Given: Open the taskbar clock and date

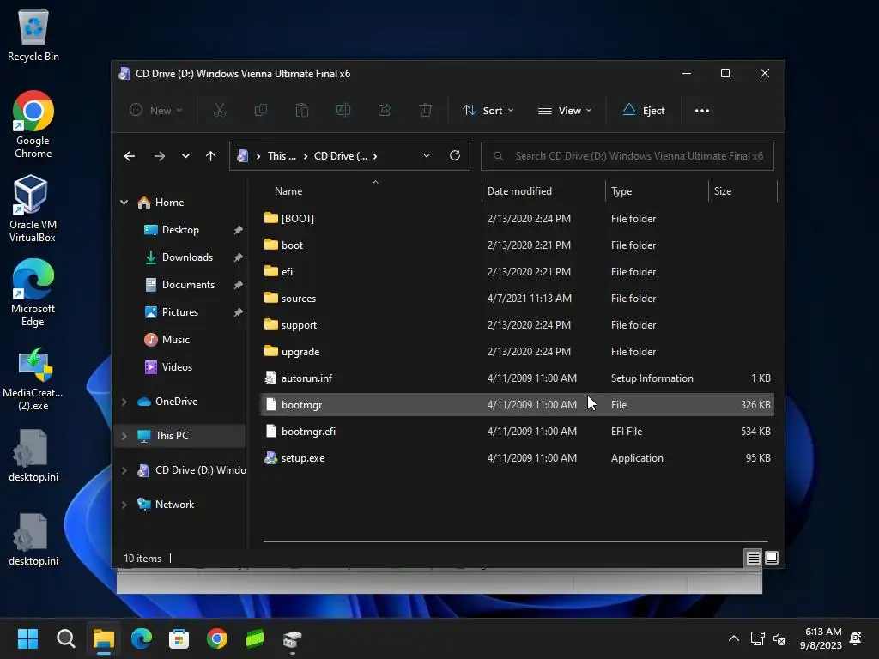Looking at the screenshot, I should (x=821, y=638).
